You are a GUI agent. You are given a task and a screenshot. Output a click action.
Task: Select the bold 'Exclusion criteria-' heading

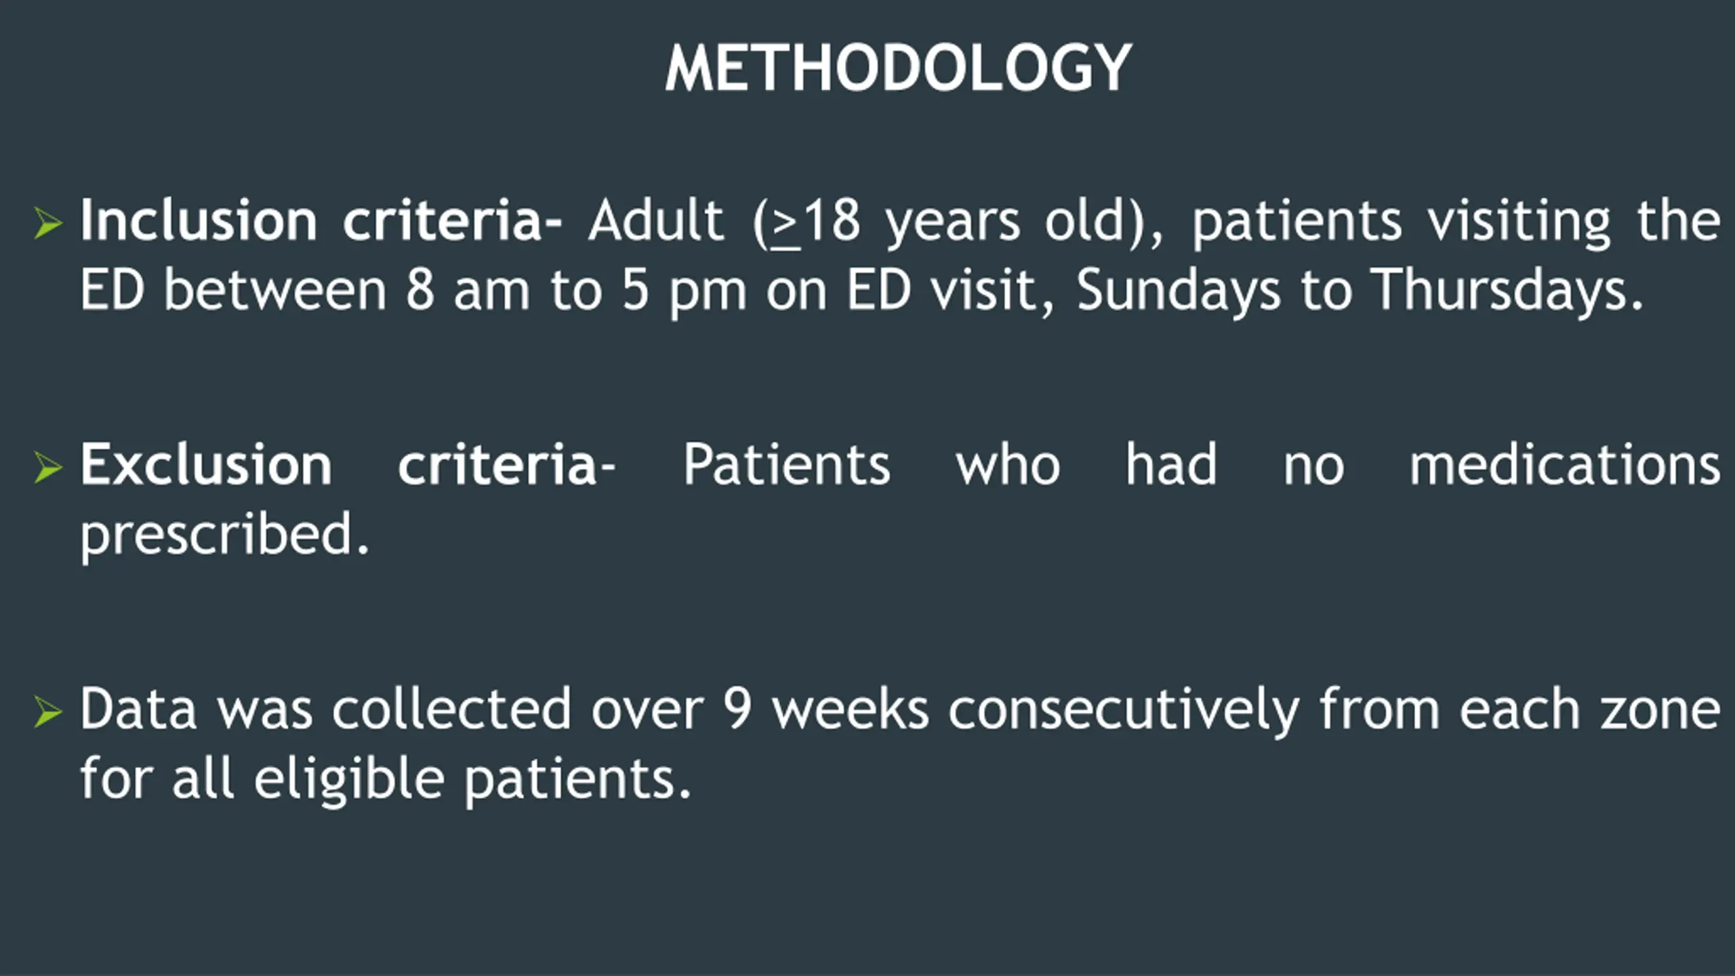click(x=348, y=465)
